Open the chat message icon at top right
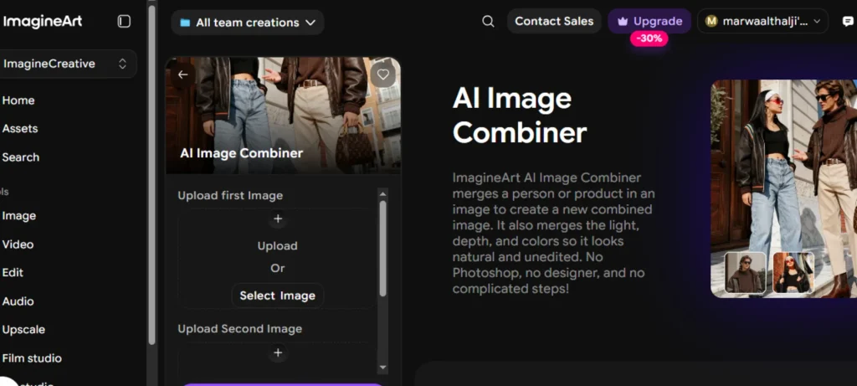 (x=848, y=21)
